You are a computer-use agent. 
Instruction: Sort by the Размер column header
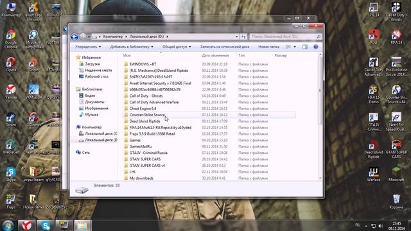tap(281, 56)
